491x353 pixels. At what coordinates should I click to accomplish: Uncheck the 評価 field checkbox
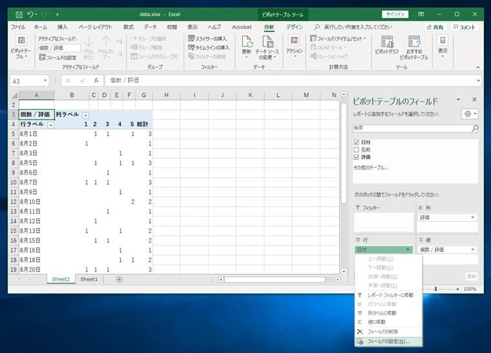pyautogui.click(x=357, y=157)
